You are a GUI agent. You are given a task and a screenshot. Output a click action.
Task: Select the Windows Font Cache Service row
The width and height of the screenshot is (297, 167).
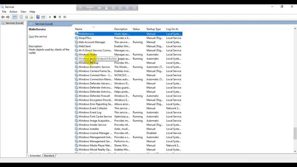128,116
